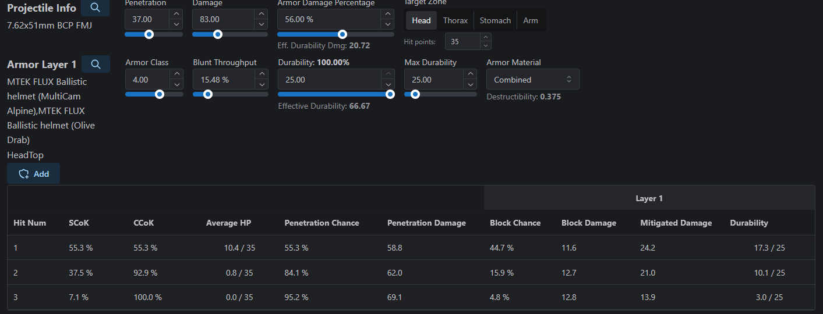Decrease Max Durability with down arrow
Viewport: 823px width, 314px height.
tap(471, 84)
